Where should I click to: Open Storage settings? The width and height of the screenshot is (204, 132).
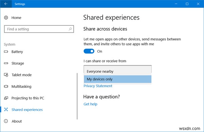[x=18, y=63]
